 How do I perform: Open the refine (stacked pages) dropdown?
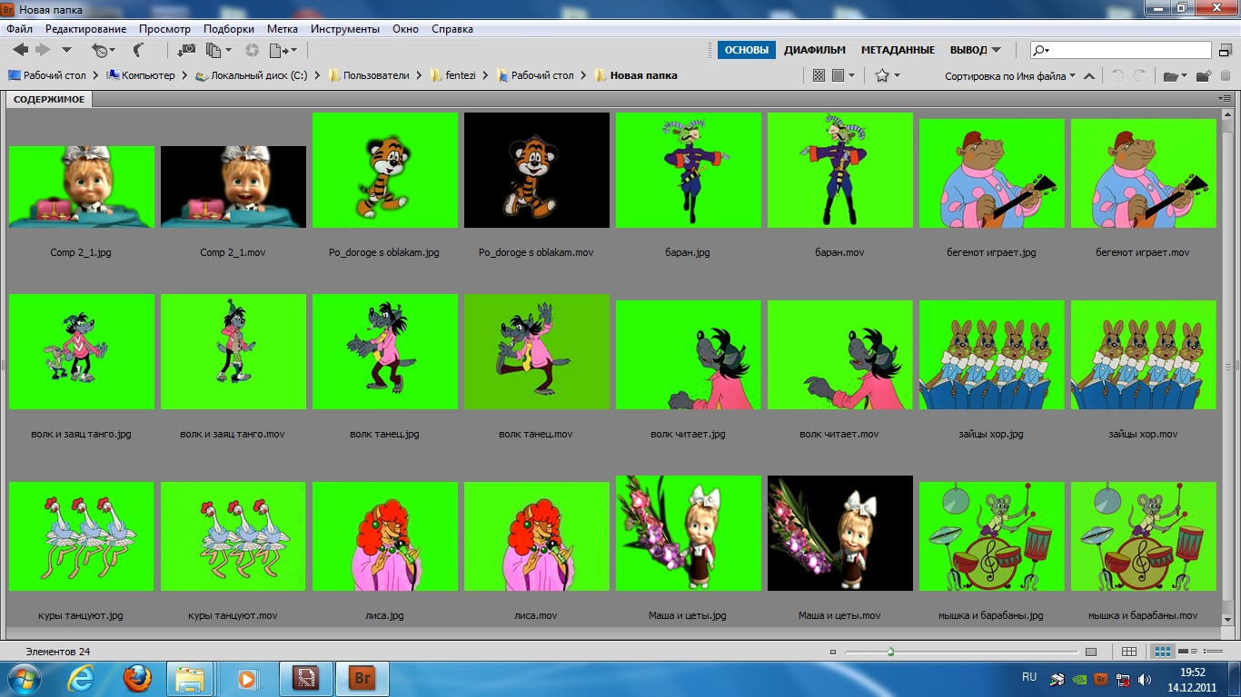coord(218,50)
